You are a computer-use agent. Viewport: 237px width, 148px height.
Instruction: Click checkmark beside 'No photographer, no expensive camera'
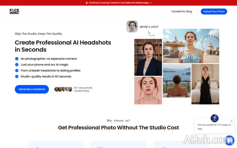[x=17, y=59]
